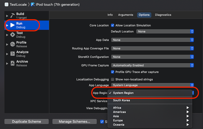The image size is (203, 129).
Task: Select the Run Debug row
Action: 27,25
